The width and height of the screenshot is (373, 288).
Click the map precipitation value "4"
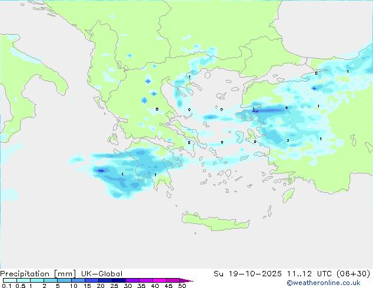click(x=287, y=108)
